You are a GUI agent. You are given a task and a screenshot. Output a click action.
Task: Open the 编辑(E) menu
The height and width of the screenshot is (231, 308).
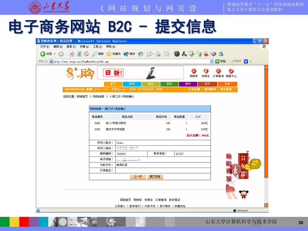[x=58, y=47]
